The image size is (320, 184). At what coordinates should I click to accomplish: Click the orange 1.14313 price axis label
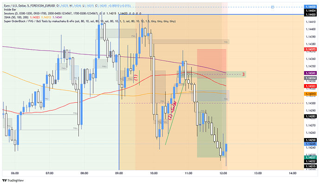click(x=311, y=94)
